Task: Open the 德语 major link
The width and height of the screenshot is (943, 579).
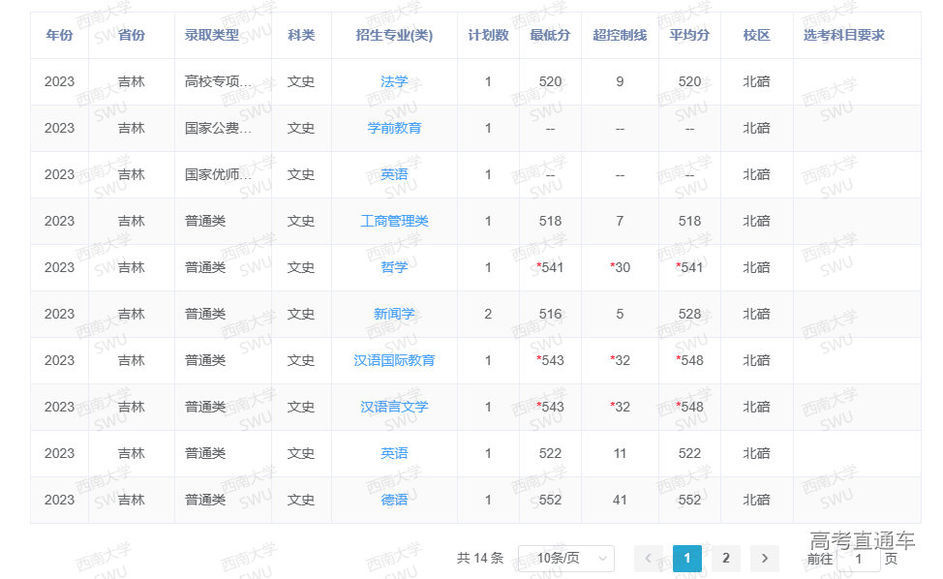Action: pos(394,500)
